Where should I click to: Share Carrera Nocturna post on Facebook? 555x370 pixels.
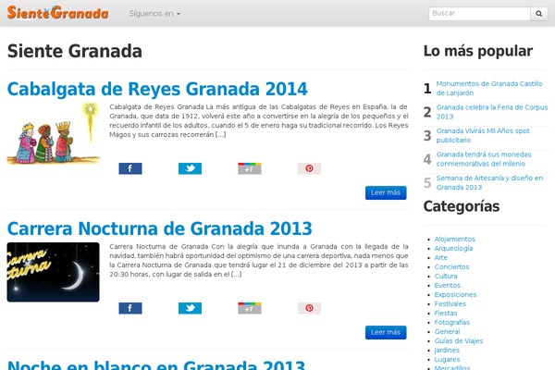coord(130,308)
